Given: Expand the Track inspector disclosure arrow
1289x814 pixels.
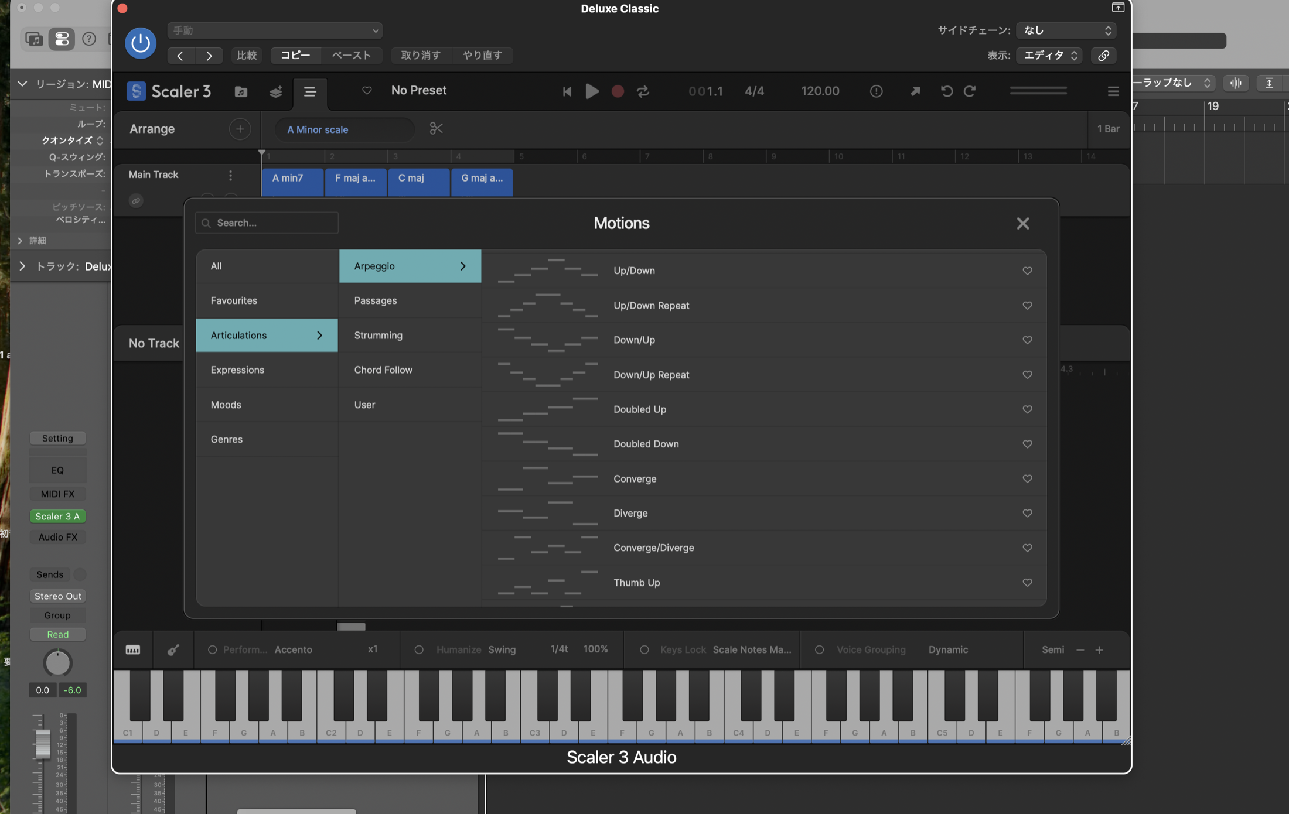Looking at the screenshot, I should coord(22,266).
